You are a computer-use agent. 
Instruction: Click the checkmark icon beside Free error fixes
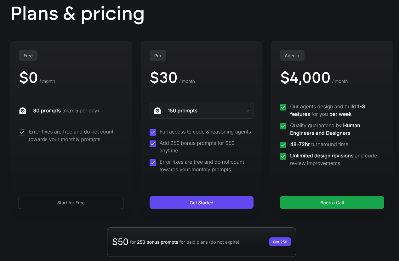[x=22, y=133]
